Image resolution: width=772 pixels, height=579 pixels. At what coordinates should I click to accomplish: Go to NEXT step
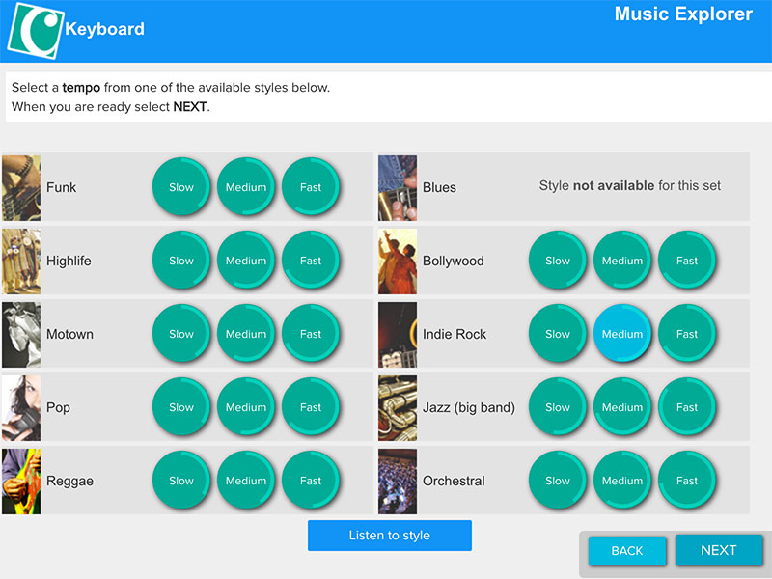719,550
